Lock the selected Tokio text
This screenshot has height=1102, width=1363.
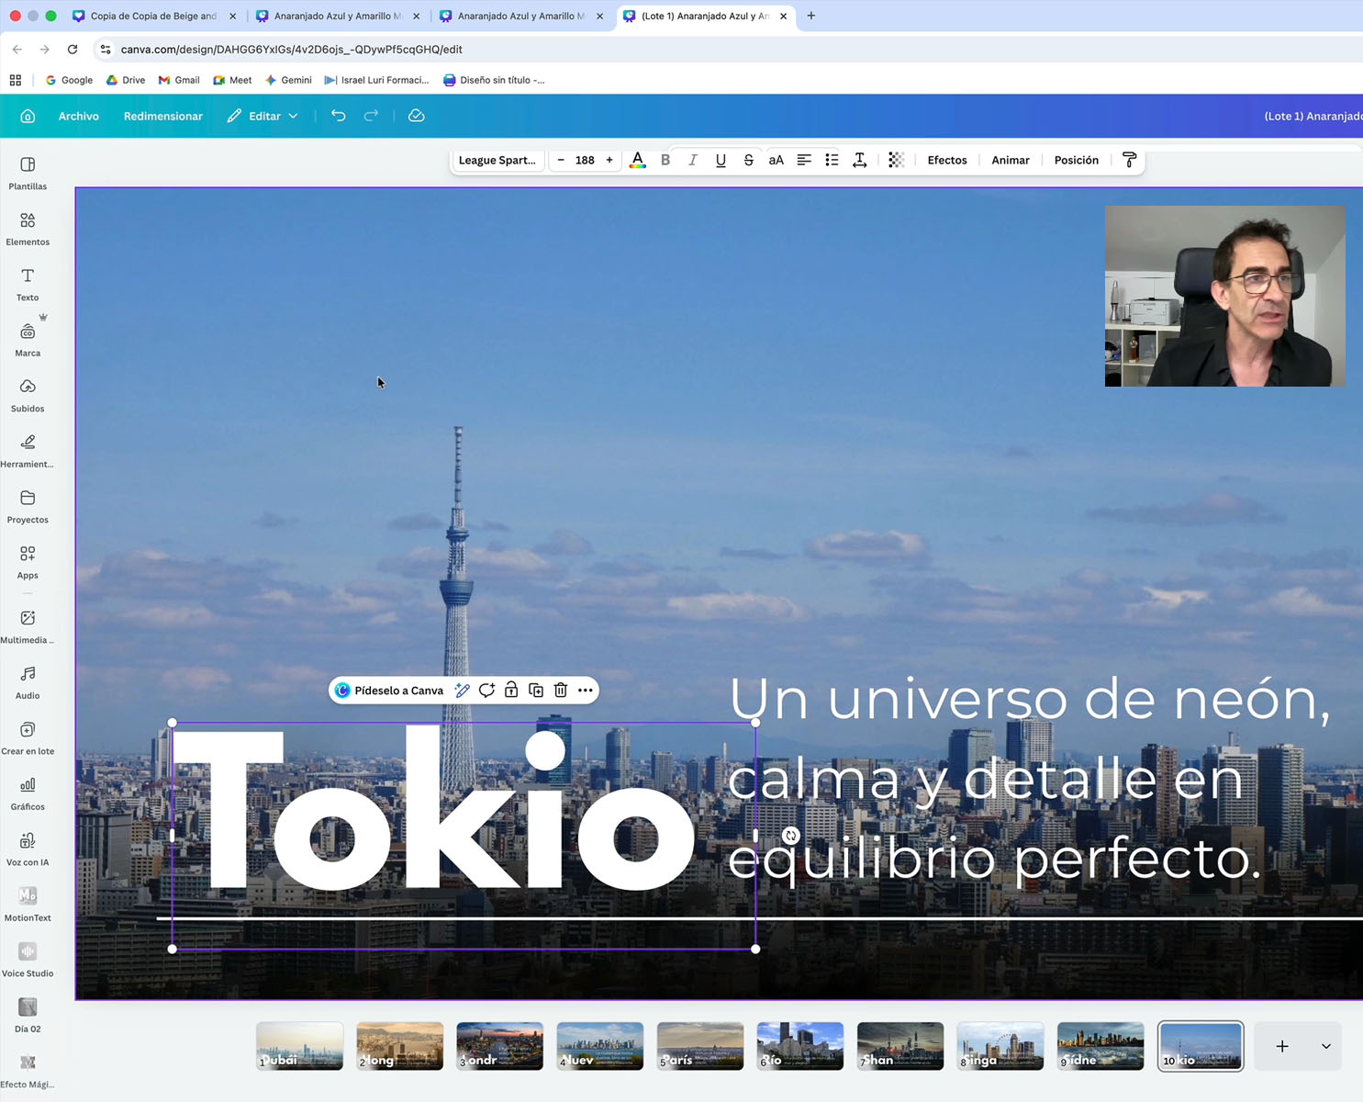point(511,691)
